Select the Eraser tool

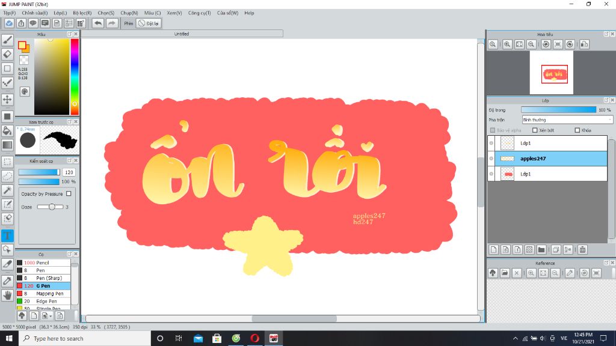click(x=7, y=54)
